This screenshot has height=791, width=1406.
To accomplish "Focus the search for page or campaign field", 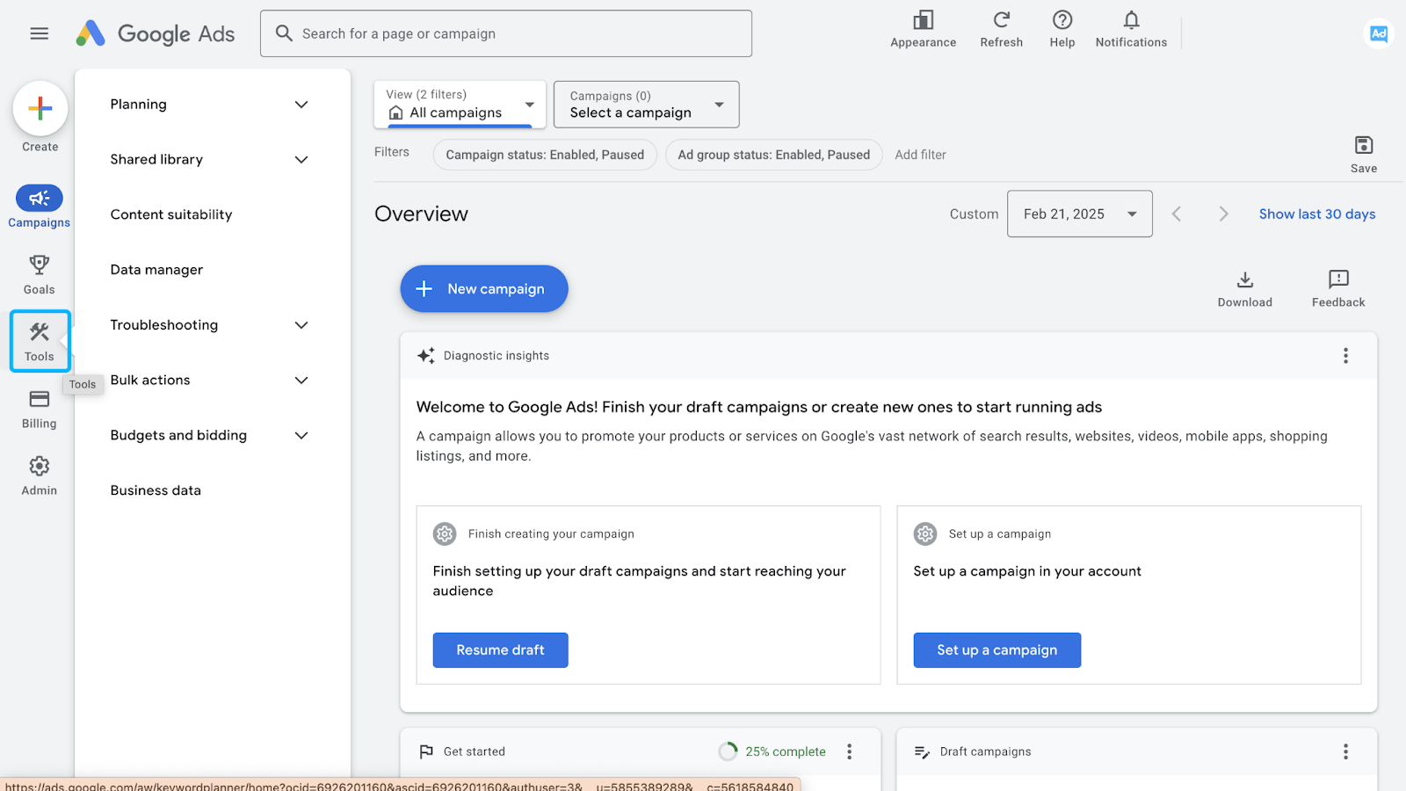I will tap(506, 33).
